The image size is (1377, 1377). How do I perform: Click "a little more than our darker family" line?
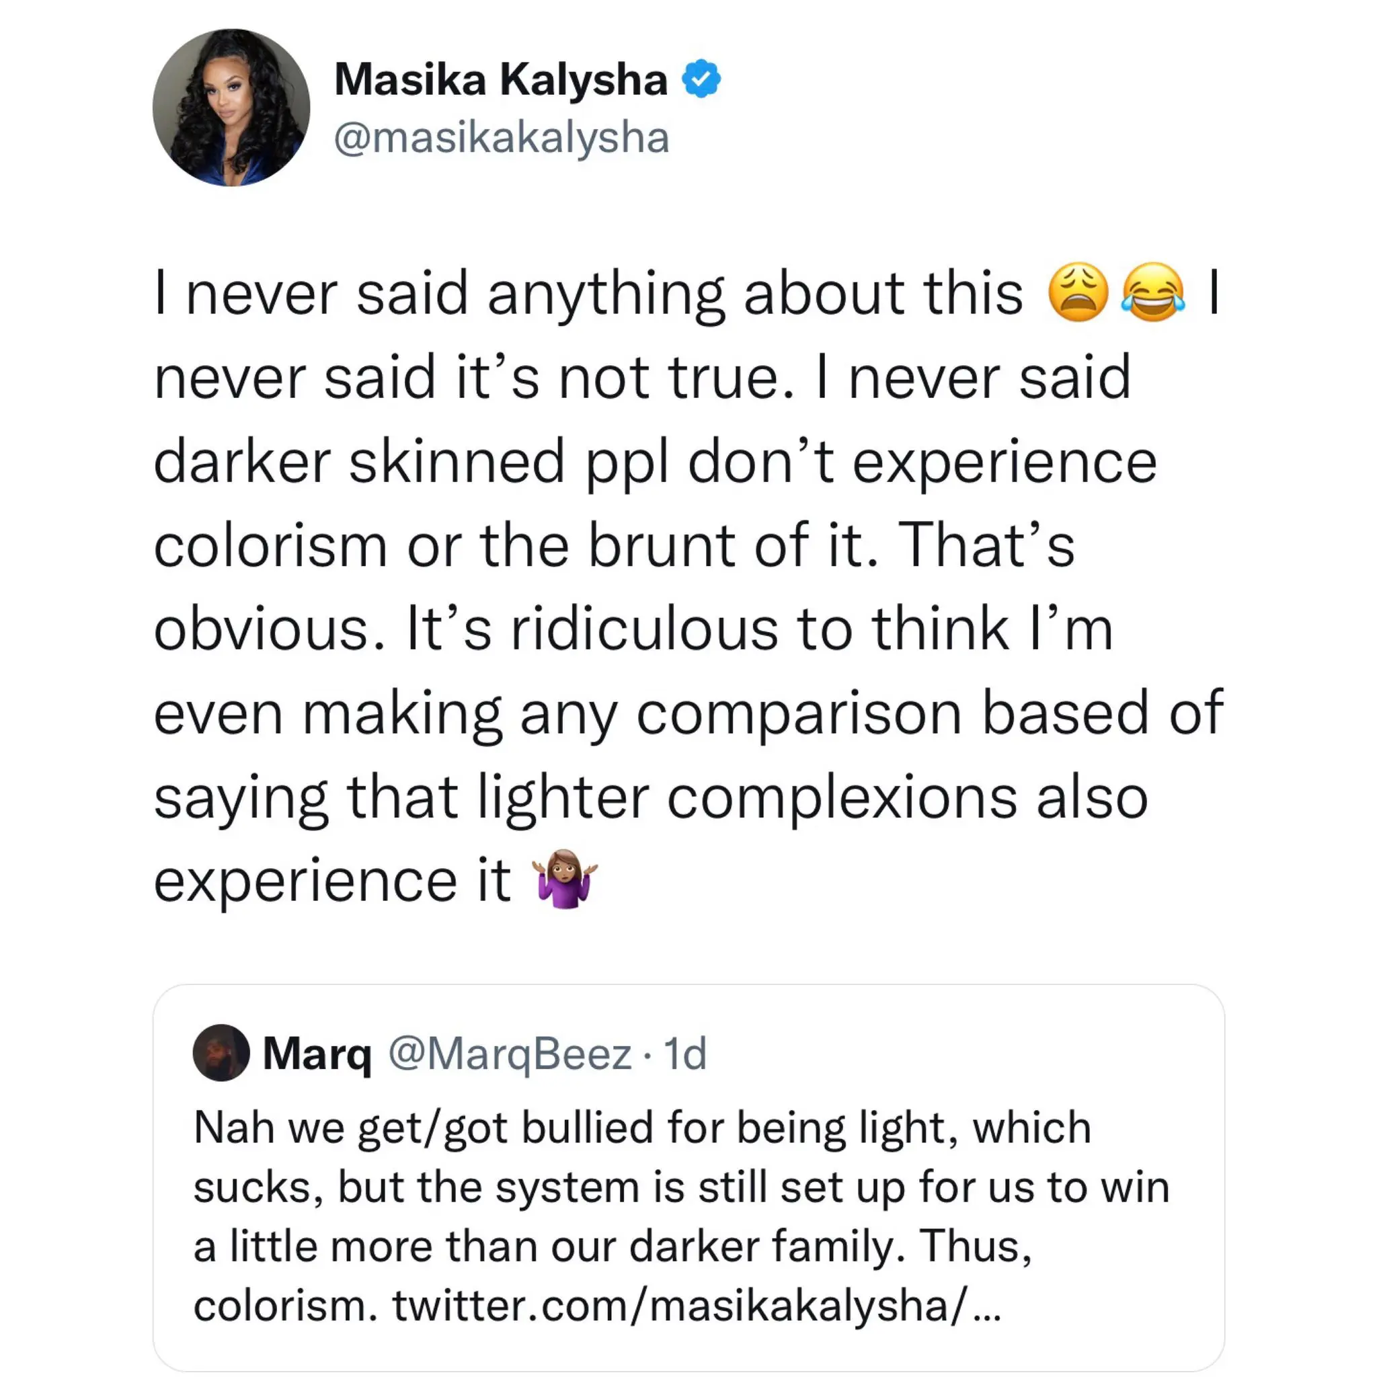pos(612,1247)
